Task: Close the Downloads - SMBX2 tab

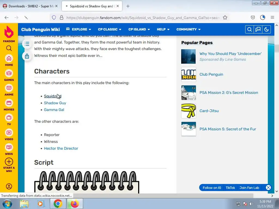Action: coord(56,6)
